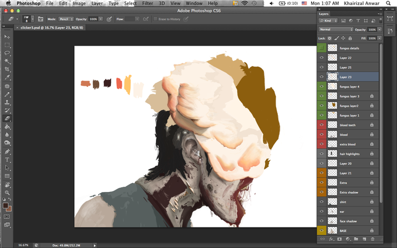Add a layer mask

[339, 239]
